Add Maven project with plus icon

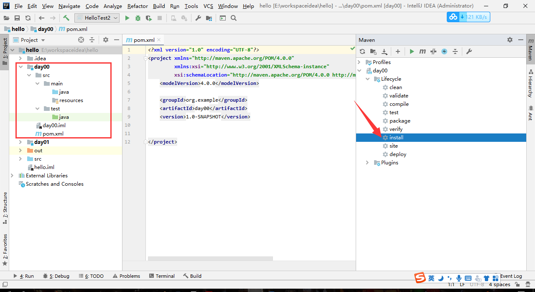(x=398, y=51)
